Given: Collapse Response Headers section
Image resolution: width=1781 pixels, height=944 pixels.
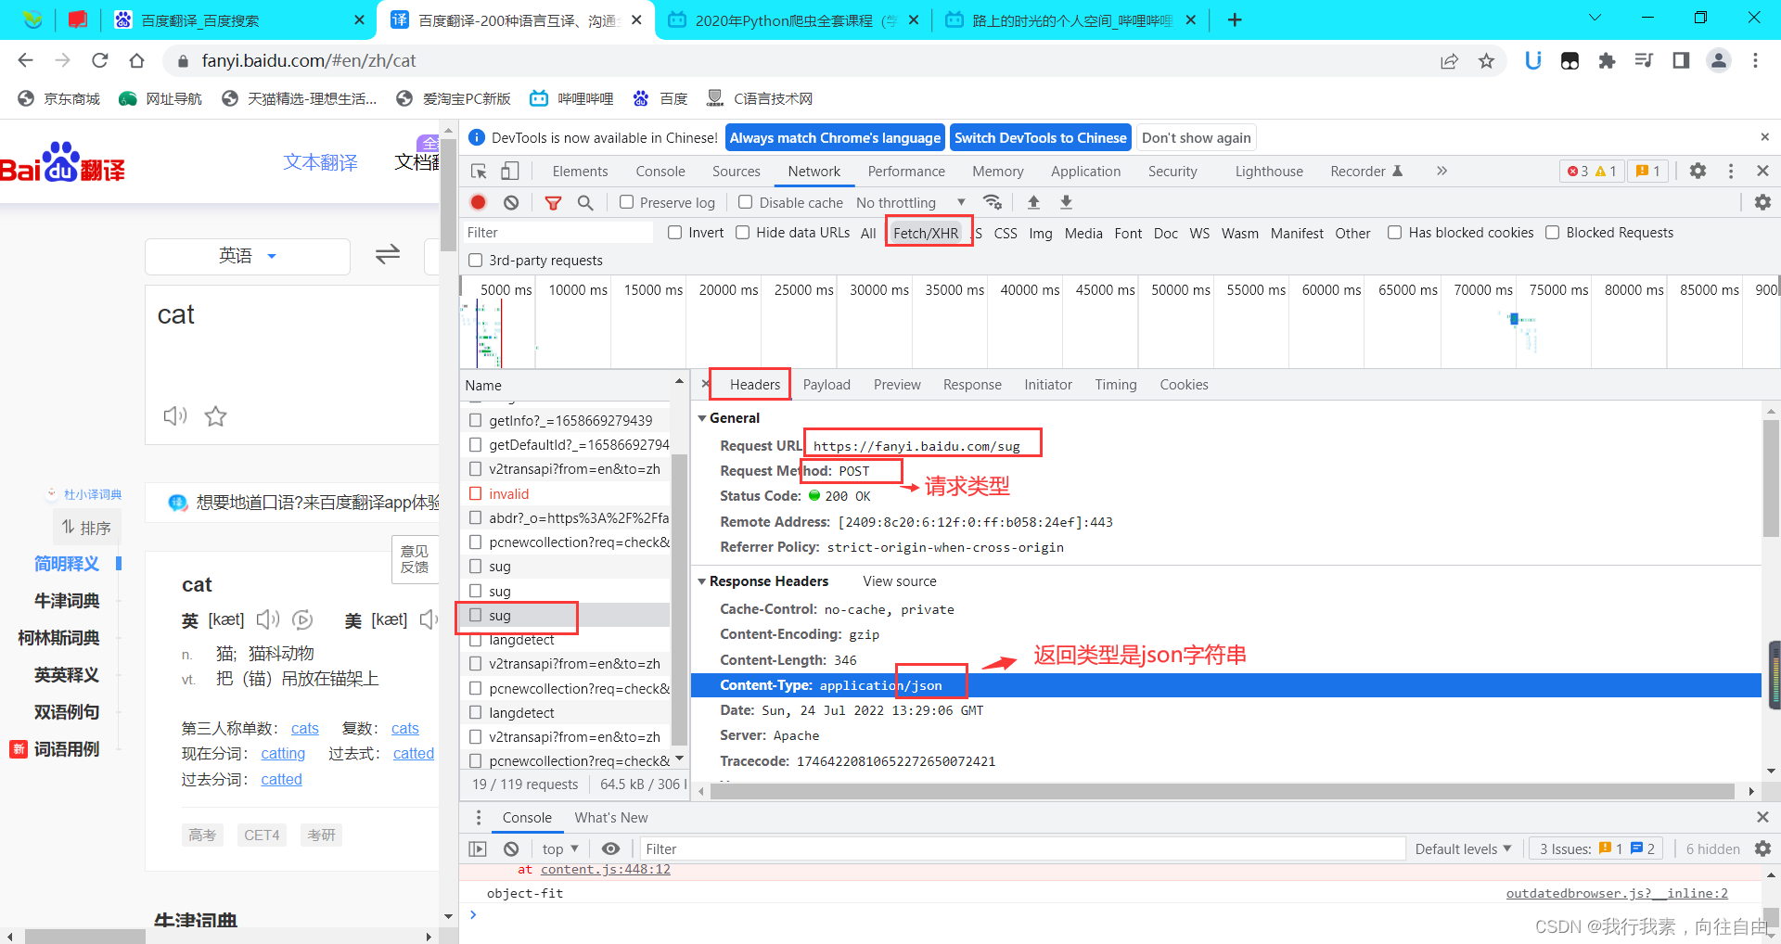Looking at the screenshot, I should click(702, 581).
